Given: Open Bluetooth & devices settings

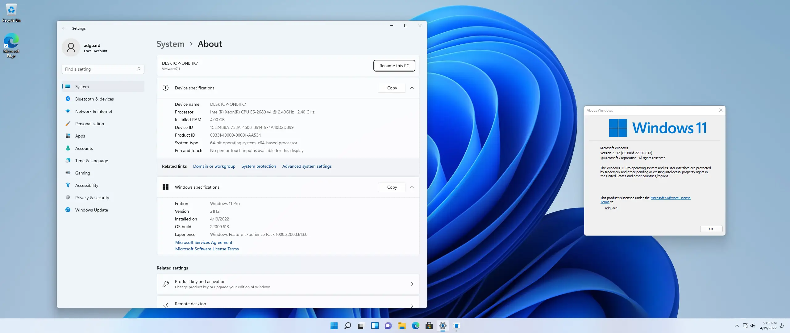Looking at the screenshot, I should click(94, 99).
